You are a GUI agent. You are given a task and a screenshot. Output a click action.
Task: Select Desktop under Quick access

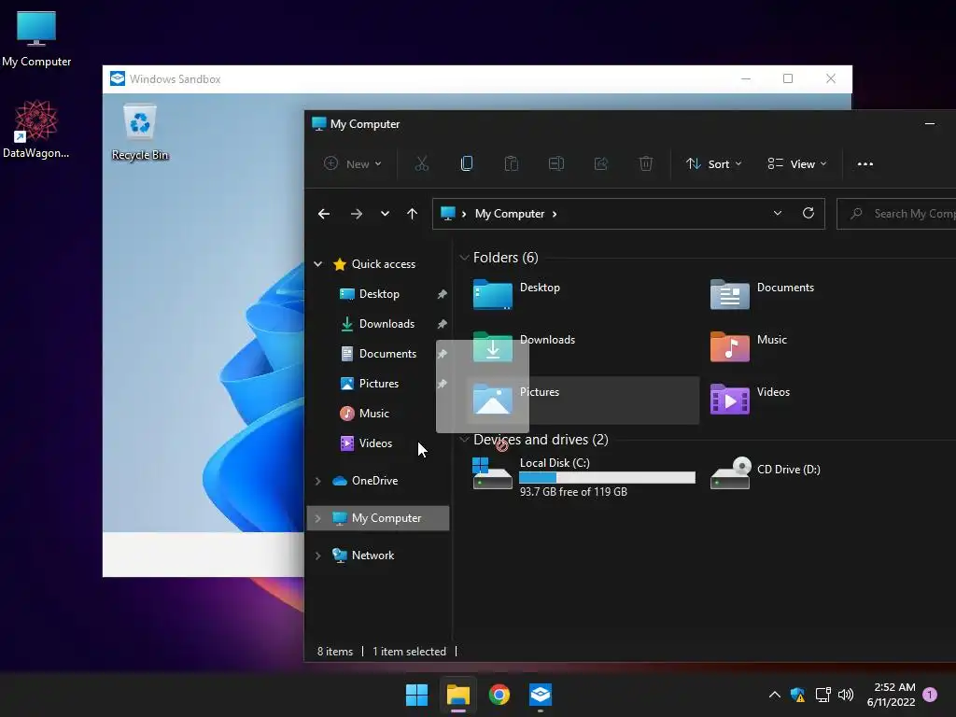point(378,294)
